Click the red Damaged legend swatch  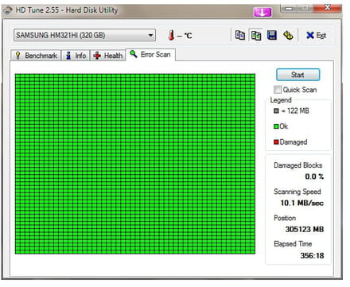tap(276, 142)
